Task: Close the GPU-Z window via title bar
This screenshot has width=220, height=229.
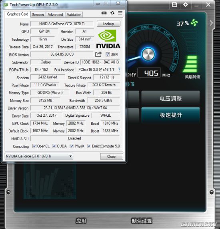Action: [118, 4]
